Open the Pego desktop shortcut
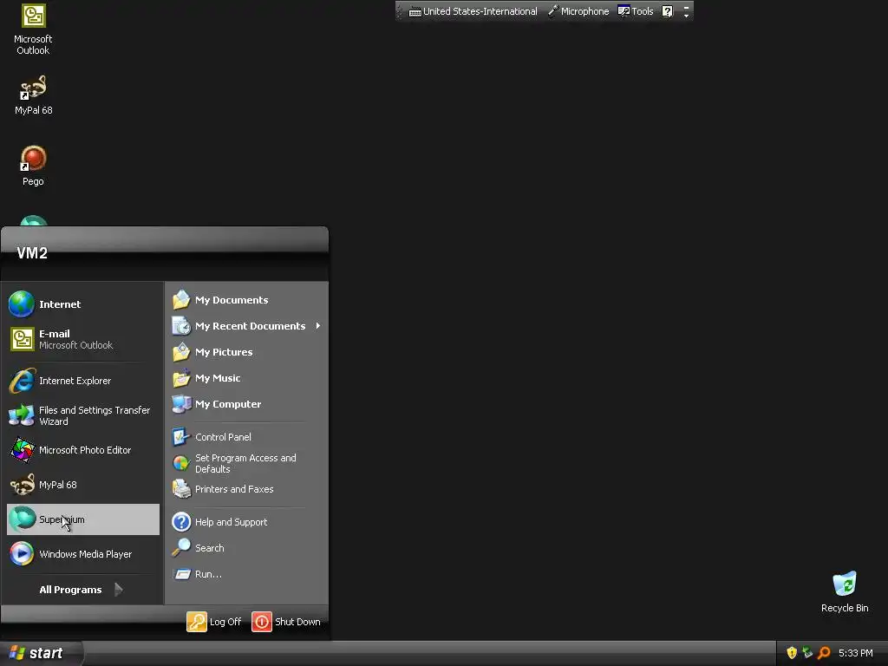This screenshot has height=666, width=888. pos(33,166)
